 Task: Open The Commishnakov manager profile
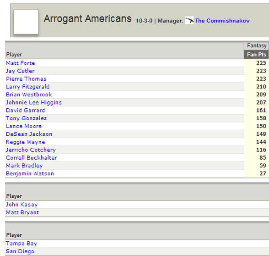click(222, 21)
